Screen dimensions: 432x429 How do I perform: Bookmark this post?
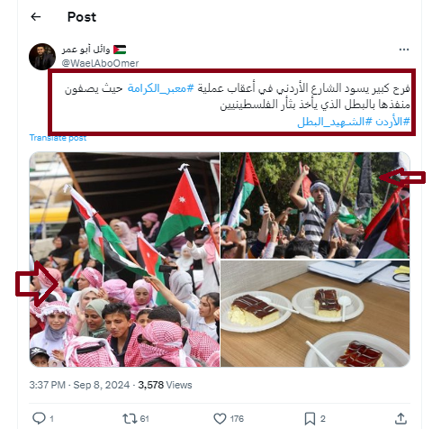point(310,418)
